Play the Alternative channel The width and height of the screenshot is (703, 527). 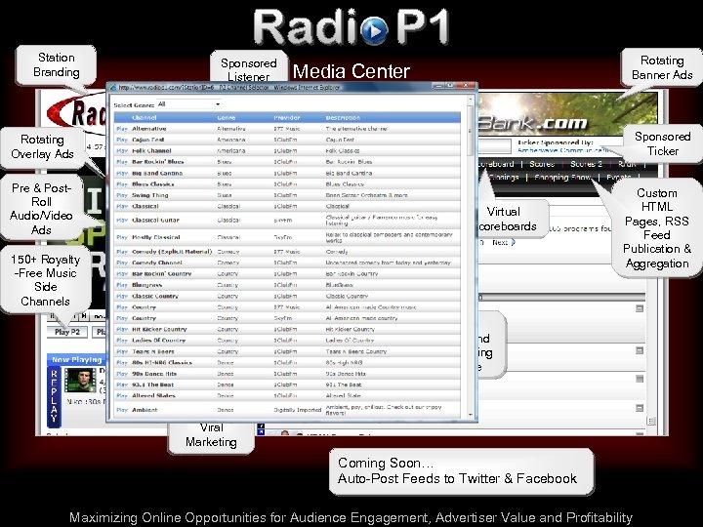tap(122, 129)
